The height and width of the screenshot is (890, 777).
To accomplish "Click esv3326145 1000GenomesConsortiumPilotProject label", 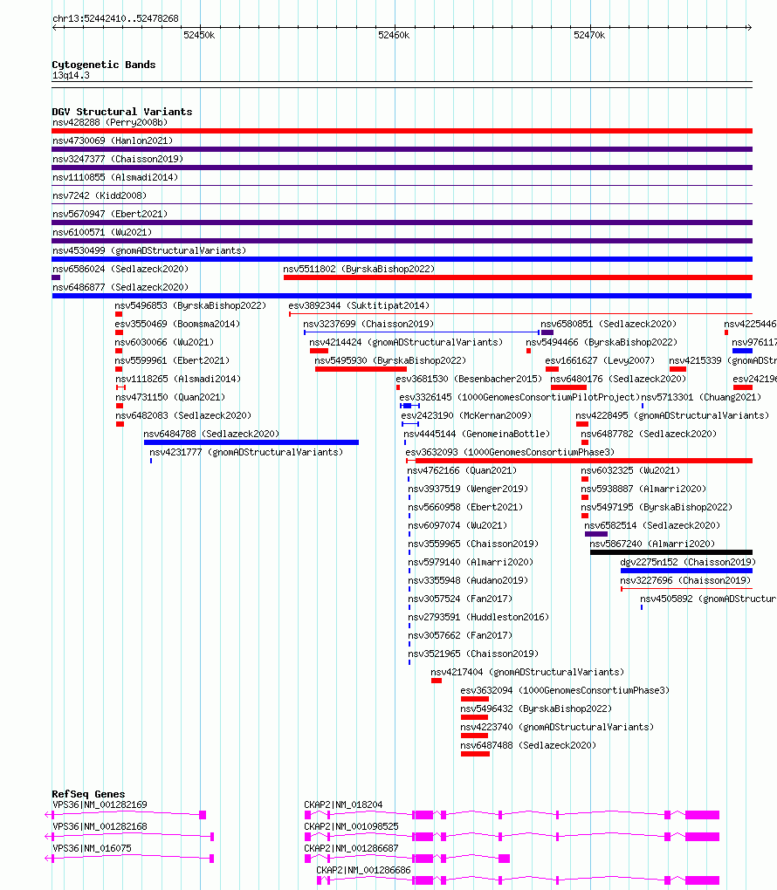I will [519, 397].
